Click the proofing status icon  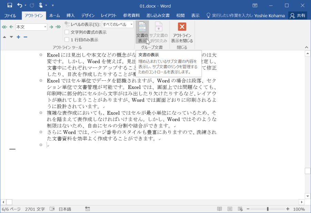[x=52, y=209]
